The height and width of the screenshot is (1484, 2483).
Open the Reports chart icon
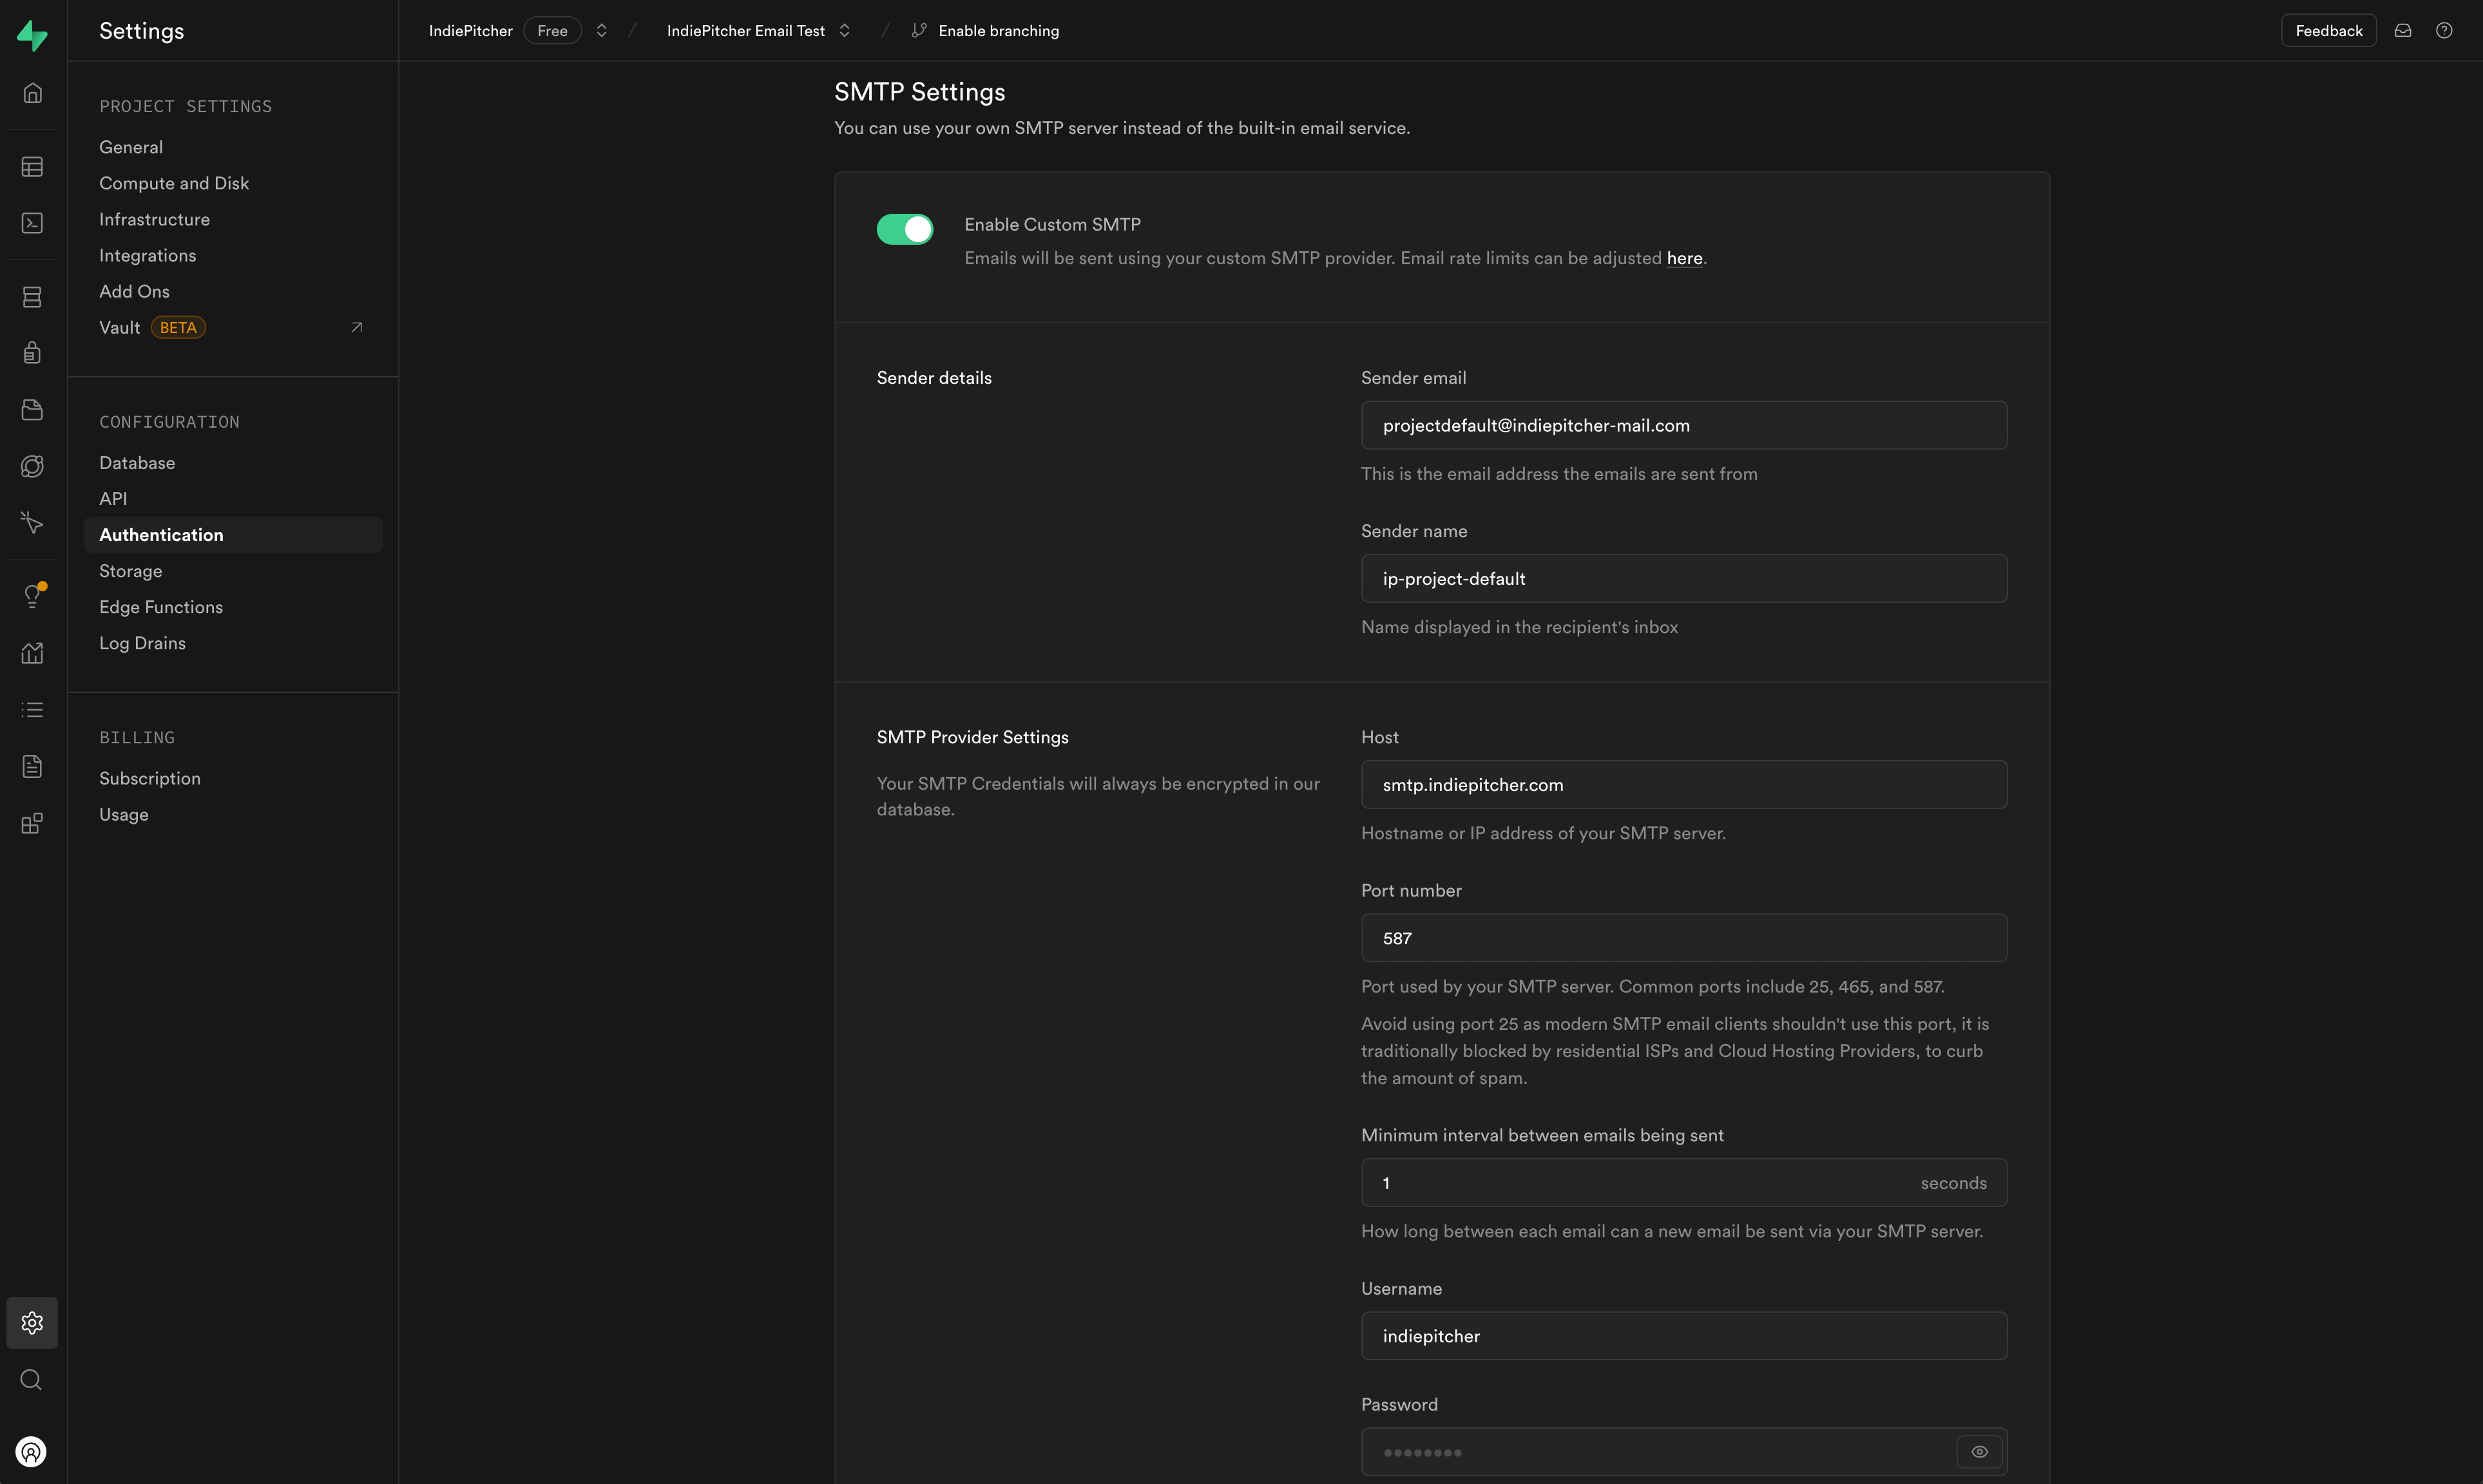(x=32, y=653)
